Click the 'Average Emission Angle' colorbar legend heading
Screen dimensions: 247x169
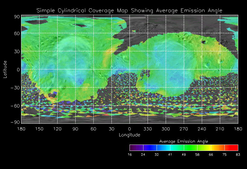tap(184, 141)
